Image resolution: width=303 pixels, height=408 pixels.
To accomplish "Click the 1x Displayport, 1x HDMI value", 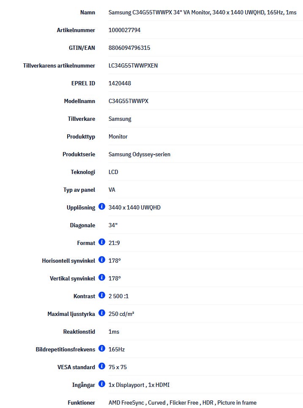I will [139, 385].
